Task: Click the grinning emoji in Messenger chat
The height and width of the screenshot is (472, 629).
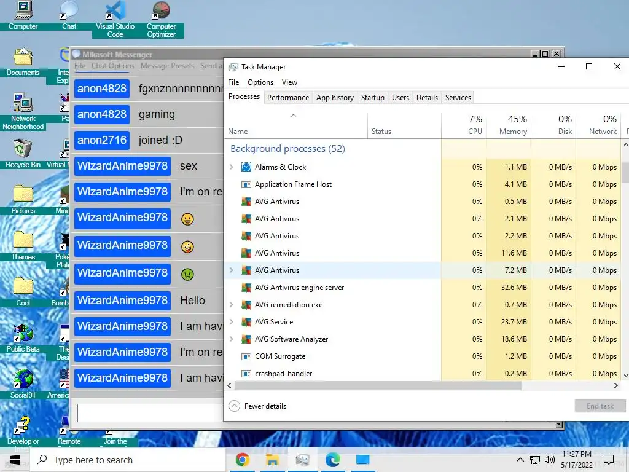Action: [x=187, y=219]
